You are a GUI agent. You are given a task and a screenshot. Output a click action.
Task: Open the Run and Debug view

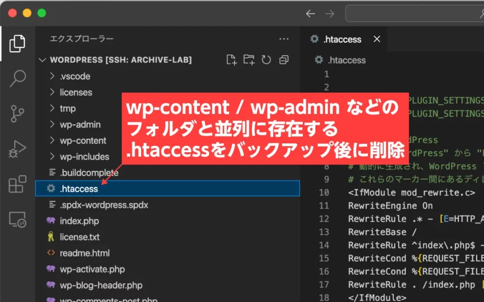(17, 149)
